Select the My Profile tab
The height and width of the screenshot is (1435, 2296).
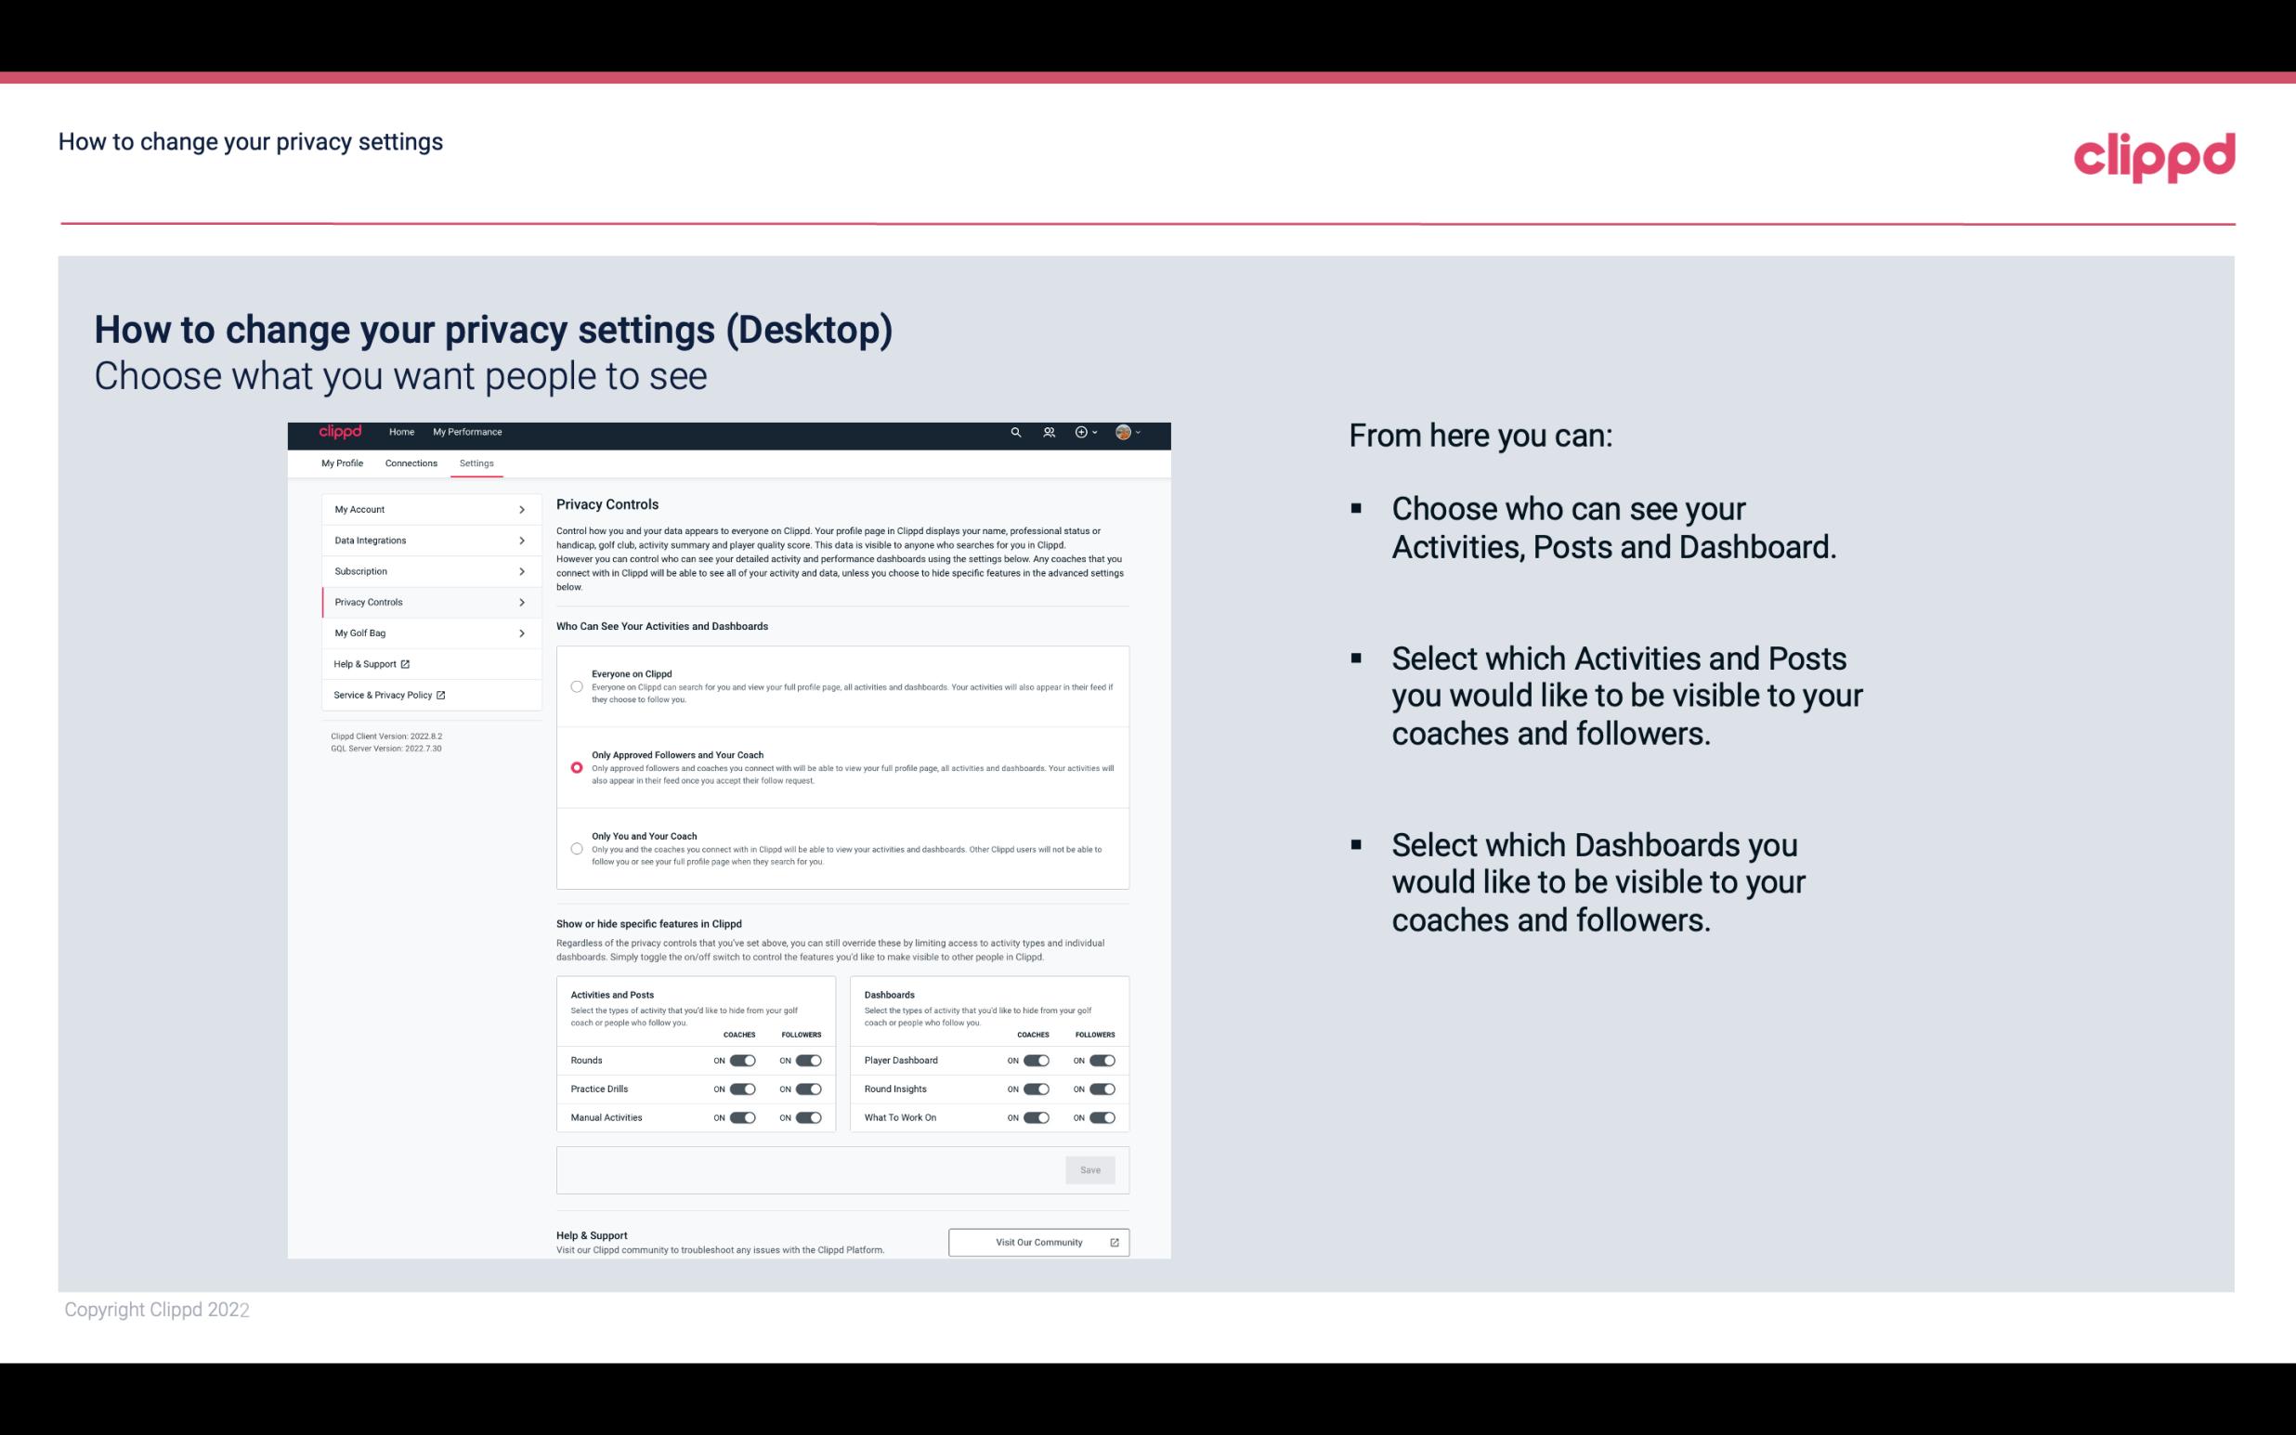[x=344, y=463]
